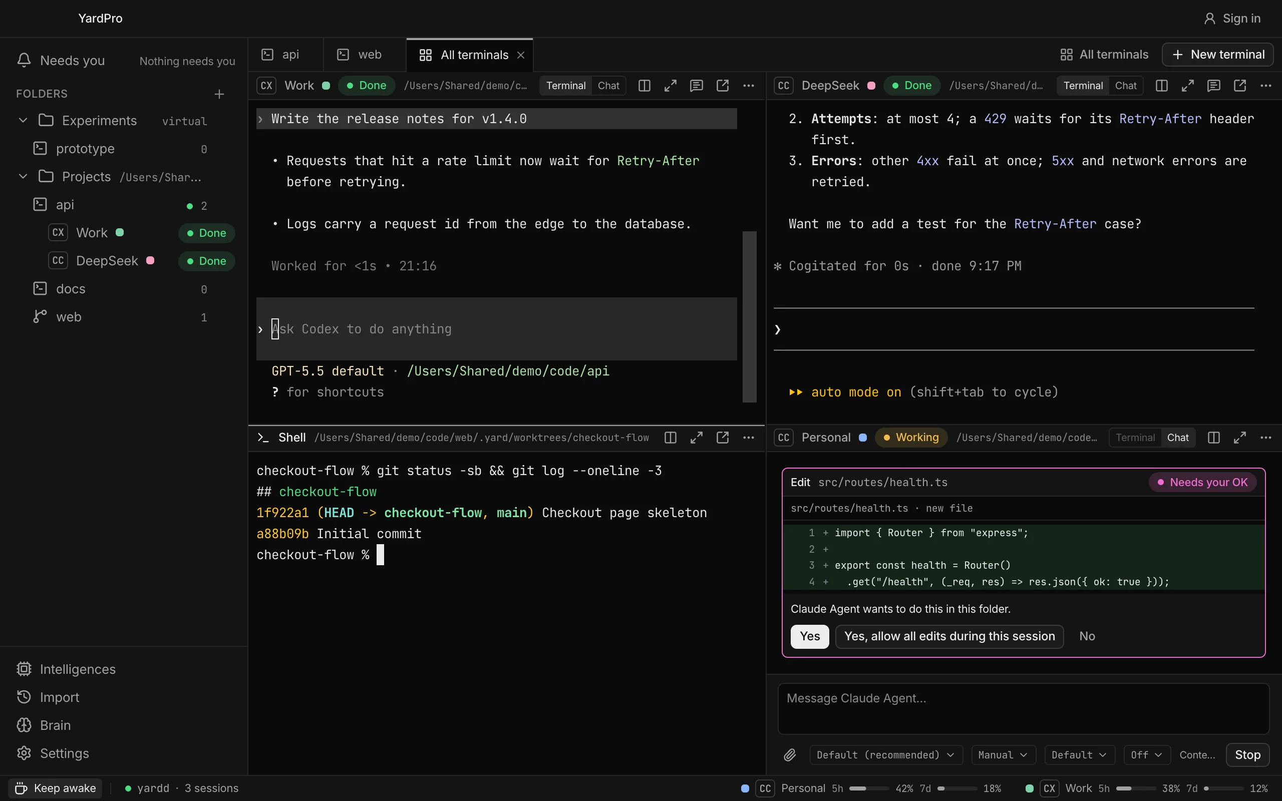Expand the Shell pane to full size

(696, 438)
